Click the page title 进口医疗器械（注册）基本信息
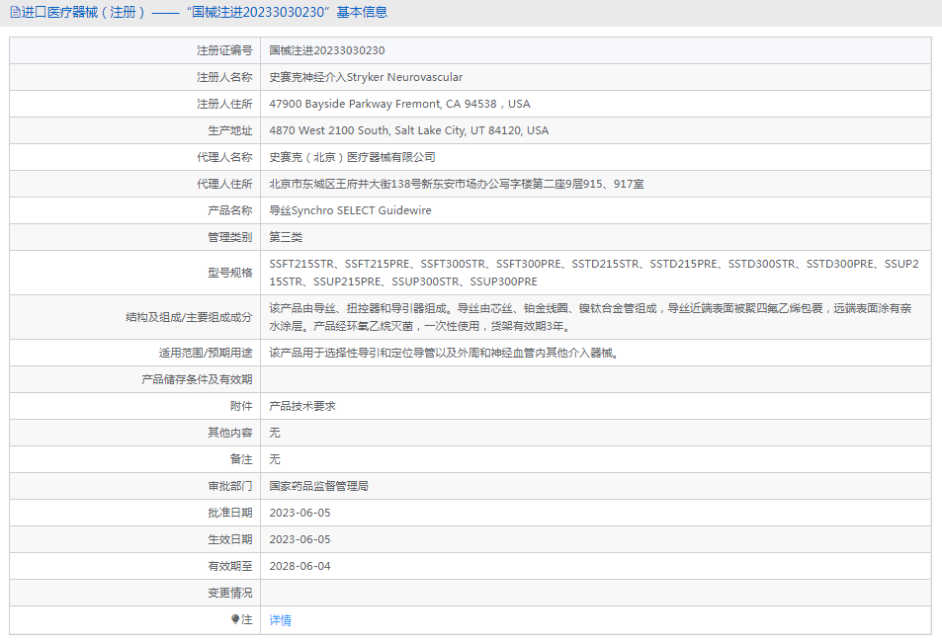Screen dimensions: 942x642 pos(205,12)
